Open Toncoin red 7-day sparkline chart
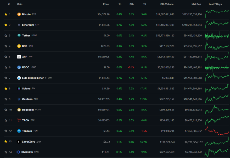The height and width of the screenshot is (158, 230). [x=217, y=131]
